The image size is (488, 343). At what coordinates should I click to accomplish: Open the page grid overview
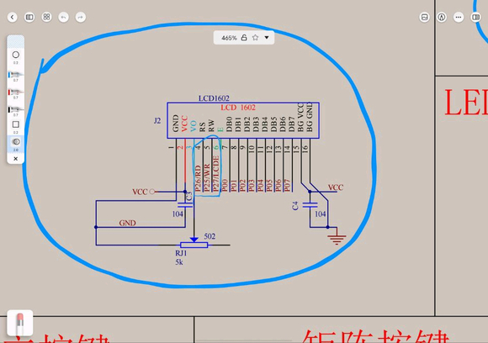[x=46, y=17]
